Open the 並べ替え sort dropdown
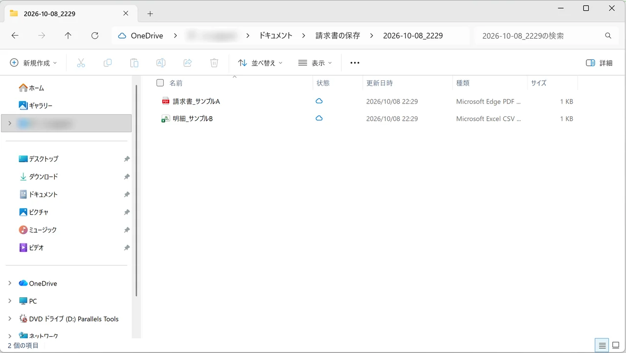 point(260,63)
